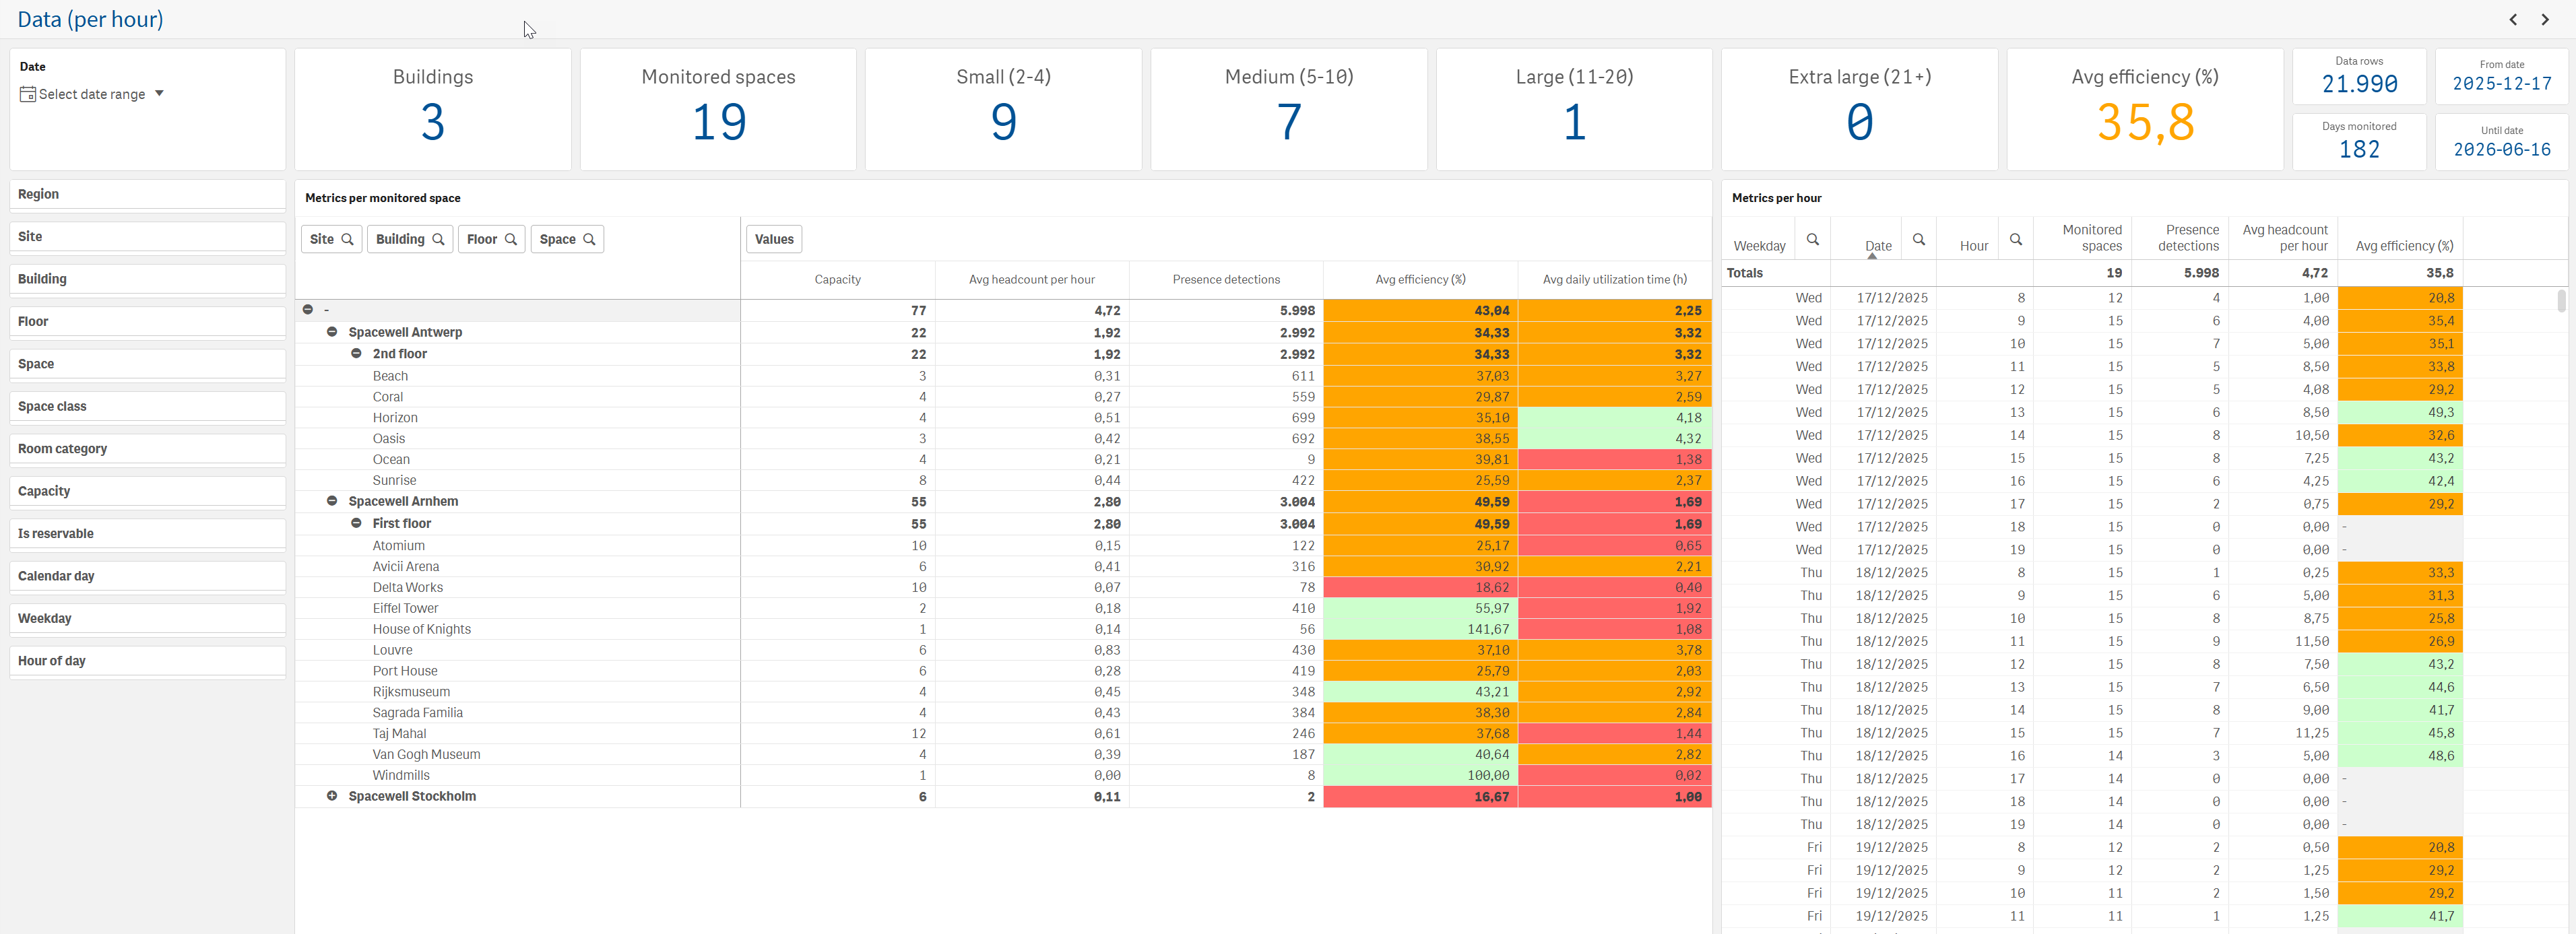Collapse the 2nd floor row
Image resolution: width=2576 pixels, height=934 pixels.
click(x=356, y=354)
